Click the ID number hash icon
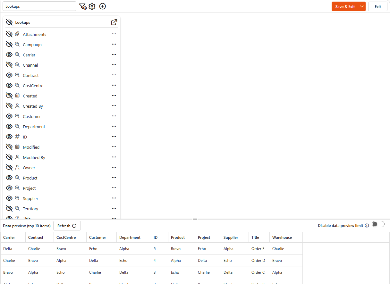The image size is (390, 284). [x=17, y=137]
